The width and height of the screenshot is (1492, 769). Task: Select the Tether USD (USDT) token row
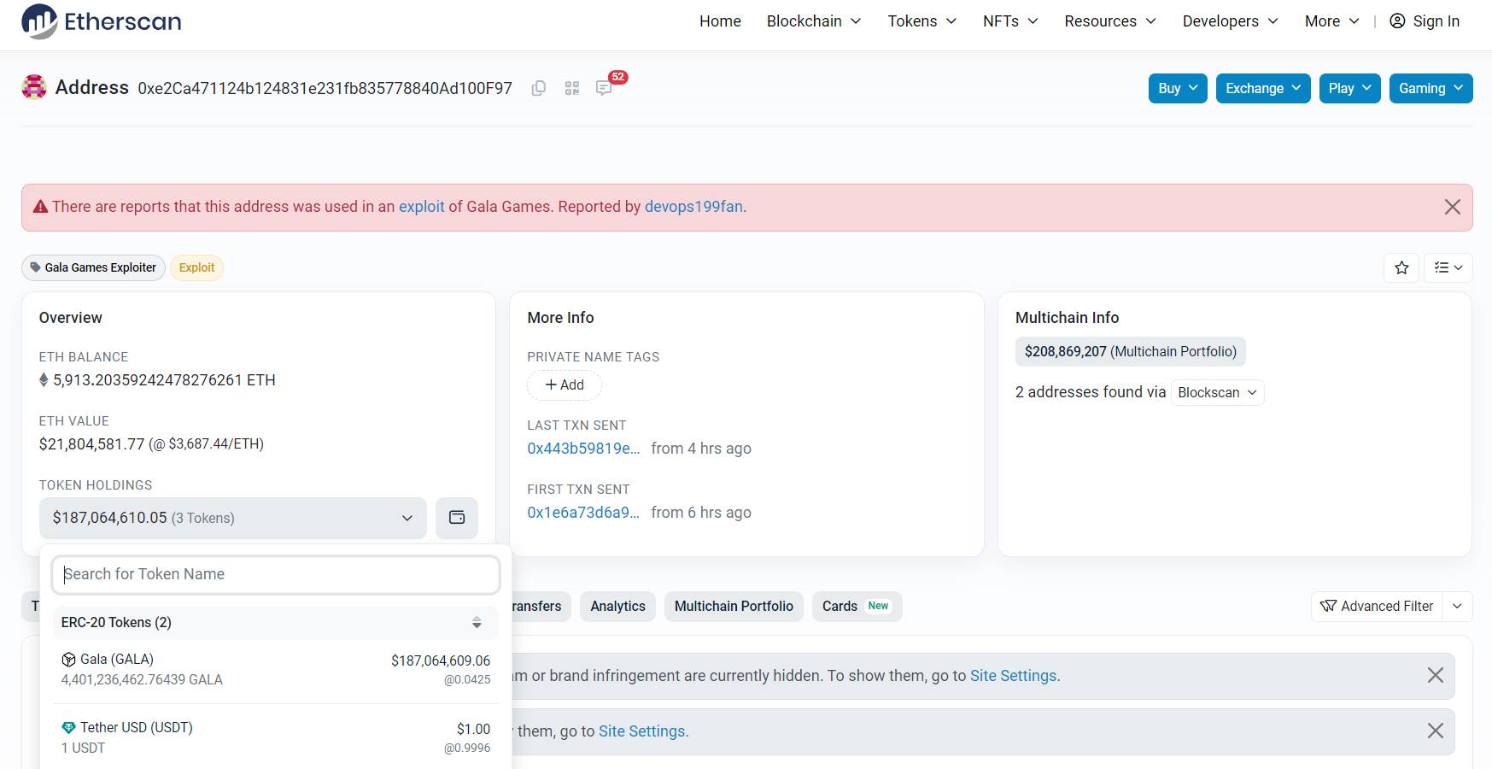(276, 737)
